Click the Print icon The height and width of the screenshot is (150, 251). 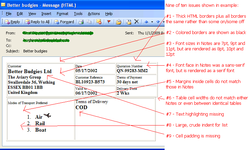click(81, 22)
